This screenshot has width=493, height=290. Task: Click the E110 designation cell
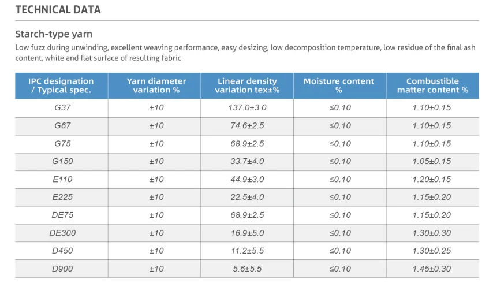(62, 179)
